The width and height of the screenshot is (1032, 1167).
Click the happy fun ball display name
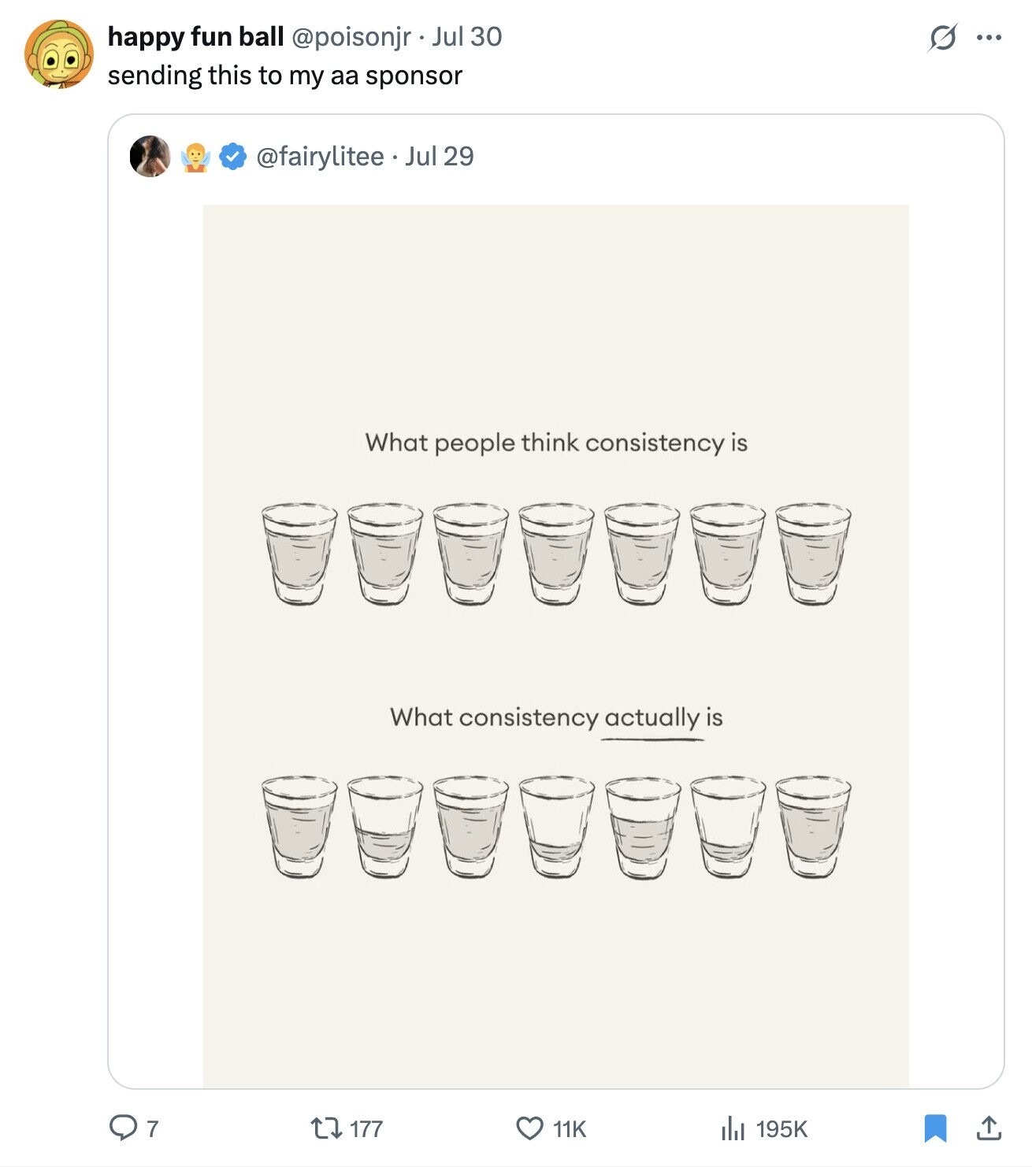195,36
